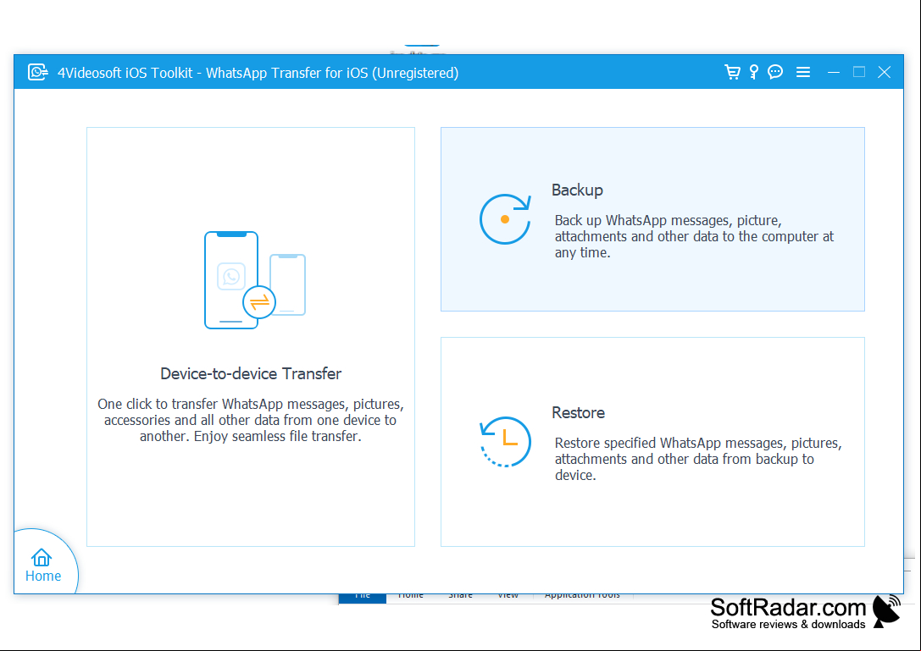This screenshot has height=651, width=921.
Task: Click the Home label text
Action: (43, 576)
